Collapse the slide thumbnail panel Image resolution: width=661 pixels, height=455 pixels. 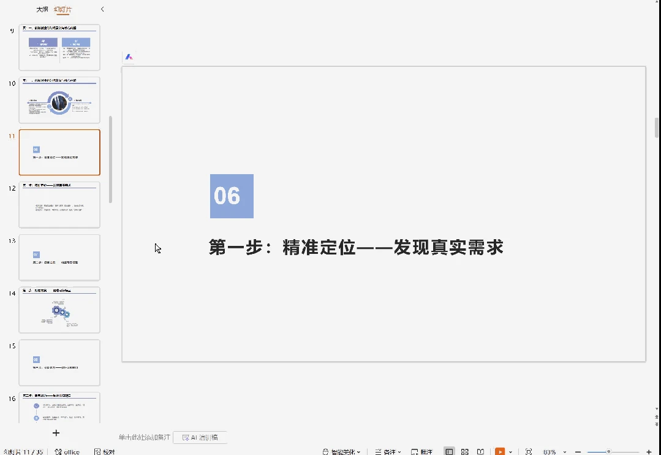pyautogui.click(x=102, y=9)
